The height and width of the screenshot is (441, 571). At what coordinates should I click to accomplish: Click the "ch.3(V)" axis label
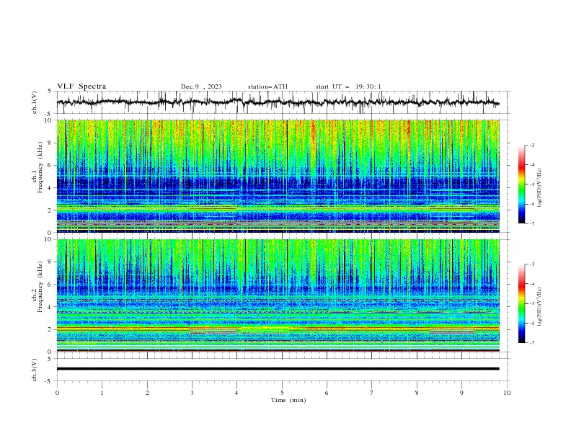click(x=35, y=370)
